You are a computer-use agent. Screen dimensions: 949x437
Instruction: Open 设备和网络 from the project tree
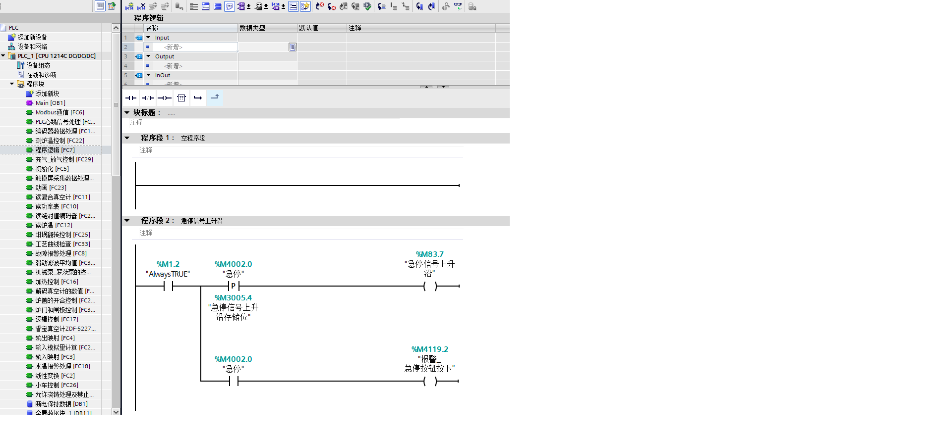click(32, 47)
